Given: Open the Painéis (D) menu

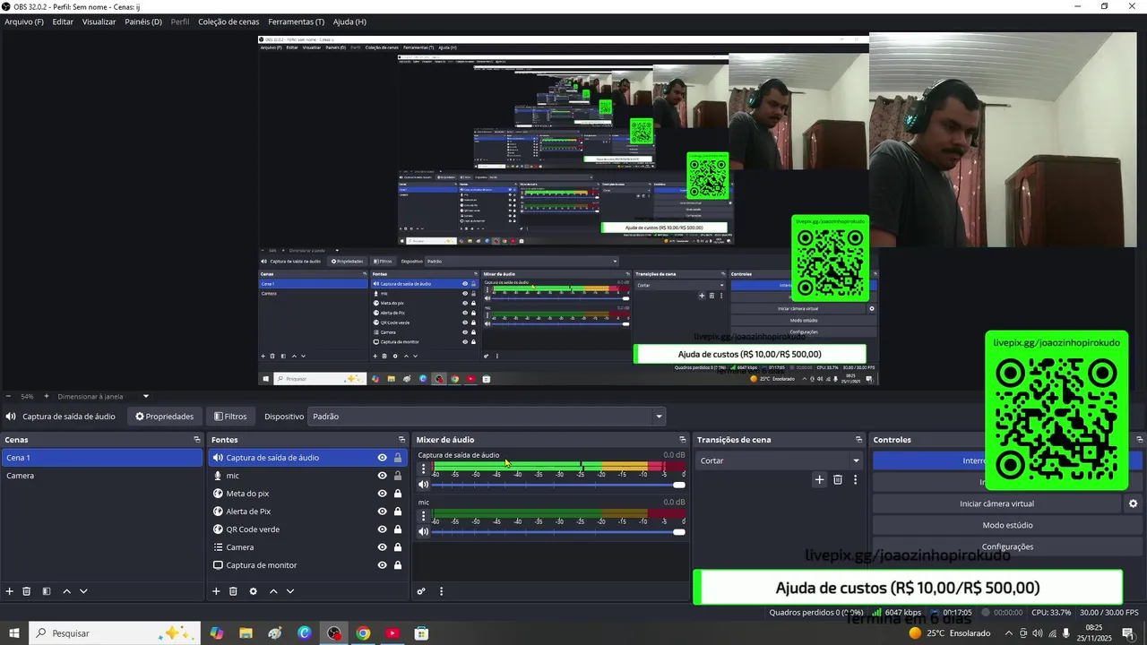Looking at the screenshot, I should [143, 21].
